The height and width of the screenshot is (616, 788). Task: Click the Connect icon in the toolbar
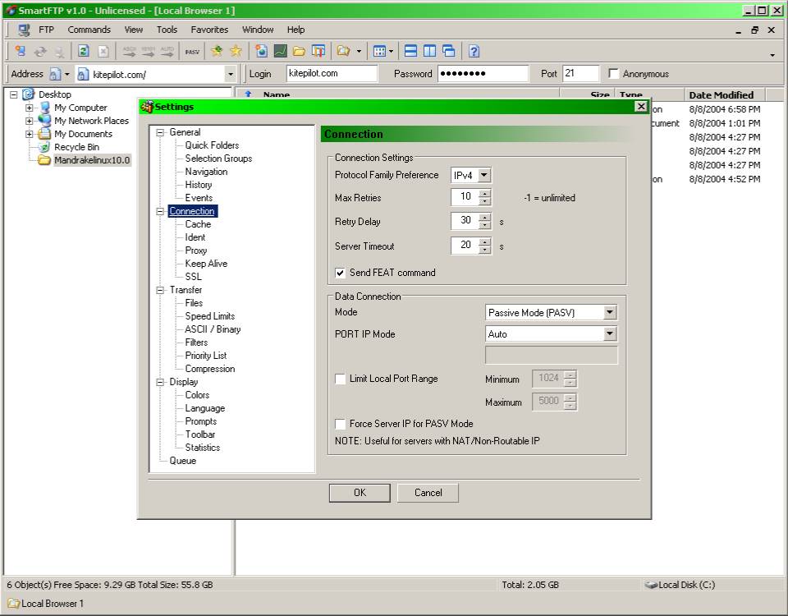coord(21,51)
